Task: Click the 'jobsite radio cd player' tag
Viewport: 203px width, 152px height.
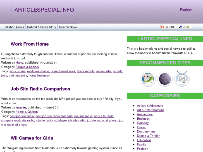Action: click(x=102, y=120)
